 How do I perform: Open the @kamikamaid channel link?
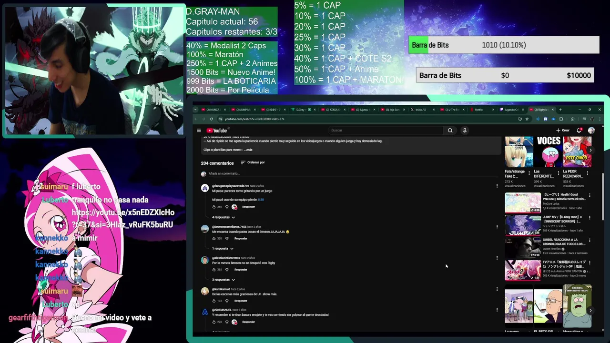[221, 289]
